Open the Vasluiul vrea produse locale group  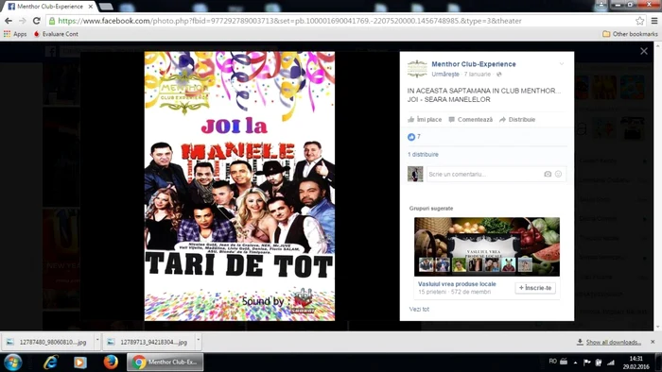click(x=457, y=284)
